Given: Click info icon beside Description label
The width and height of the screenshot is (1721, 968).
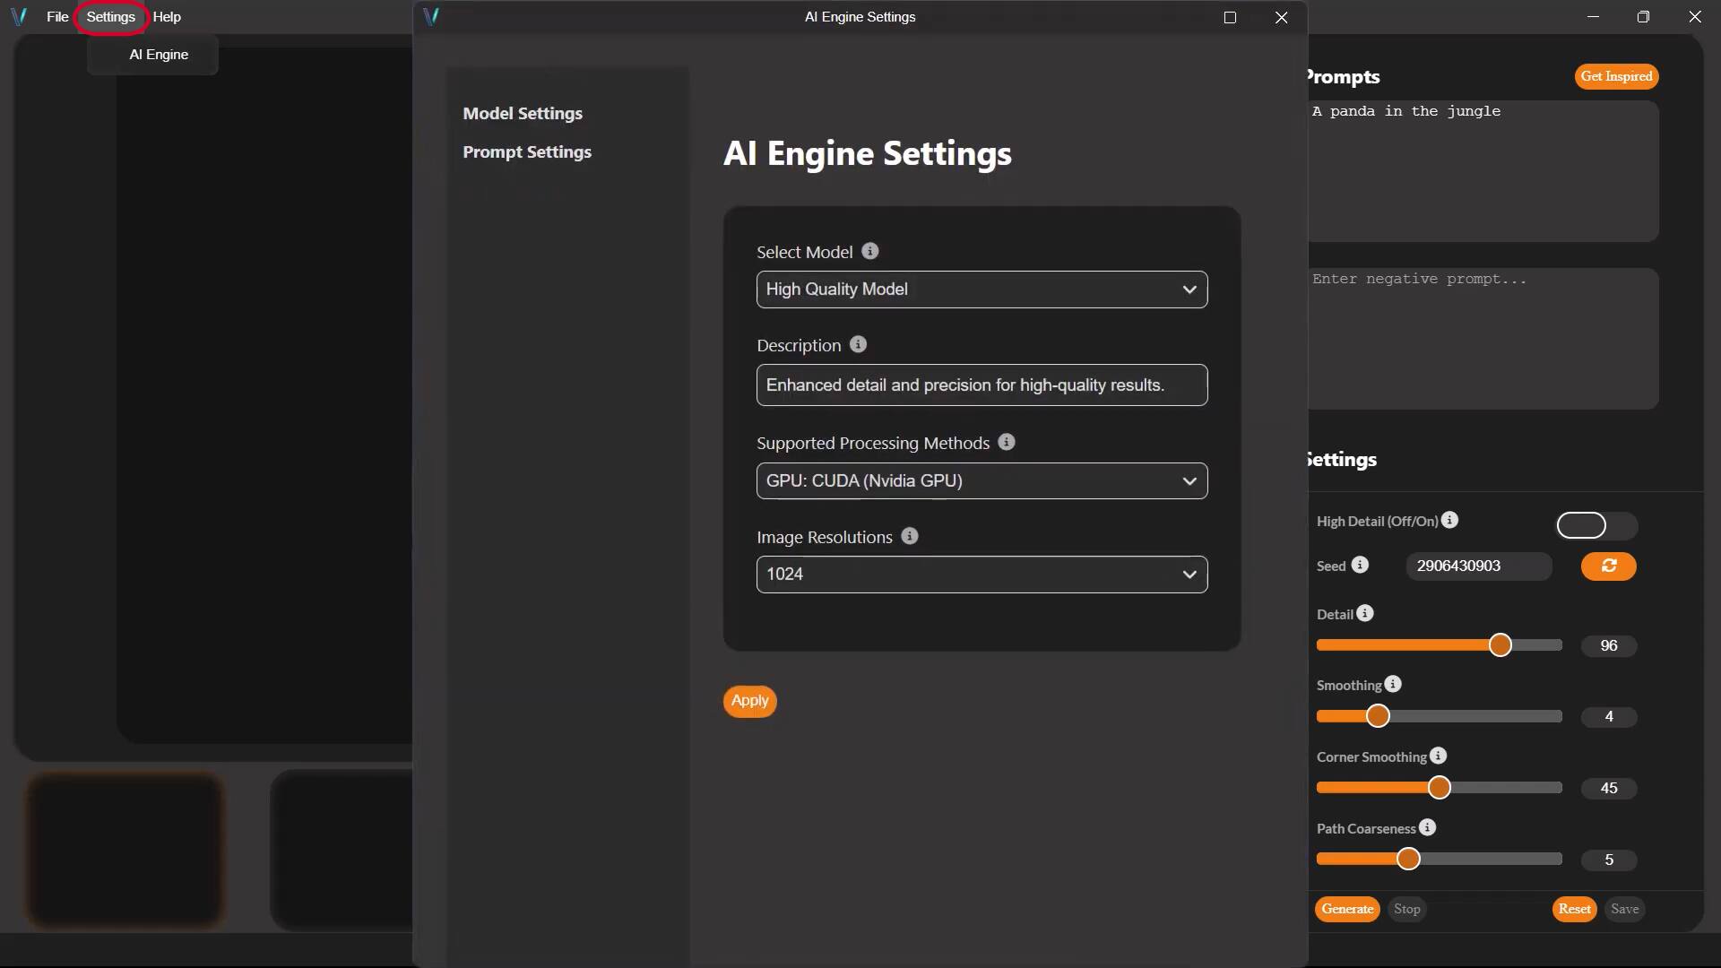Looking at the screenshot, I should coord(858,345).
